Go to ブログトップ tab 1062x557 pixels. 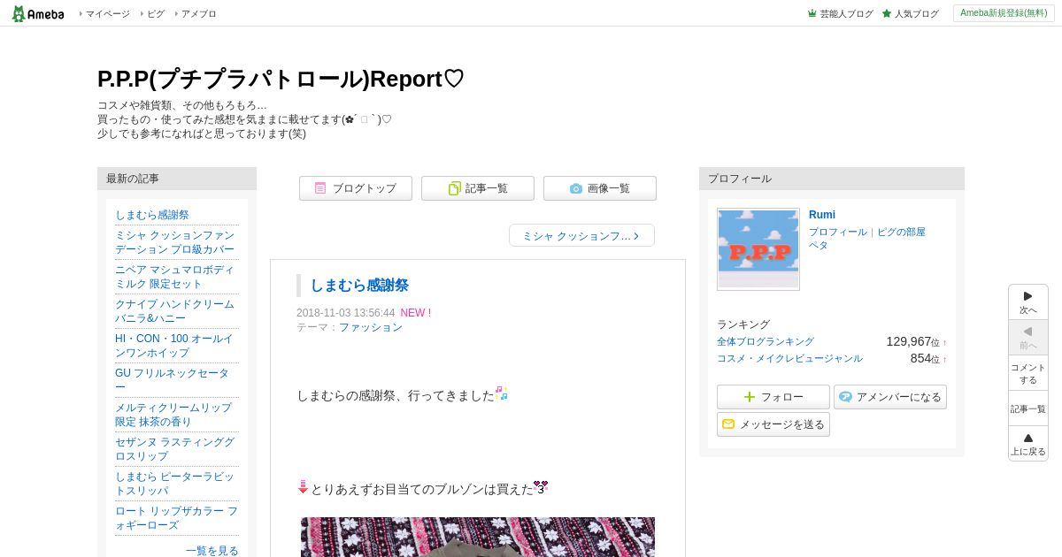(356, 188)
